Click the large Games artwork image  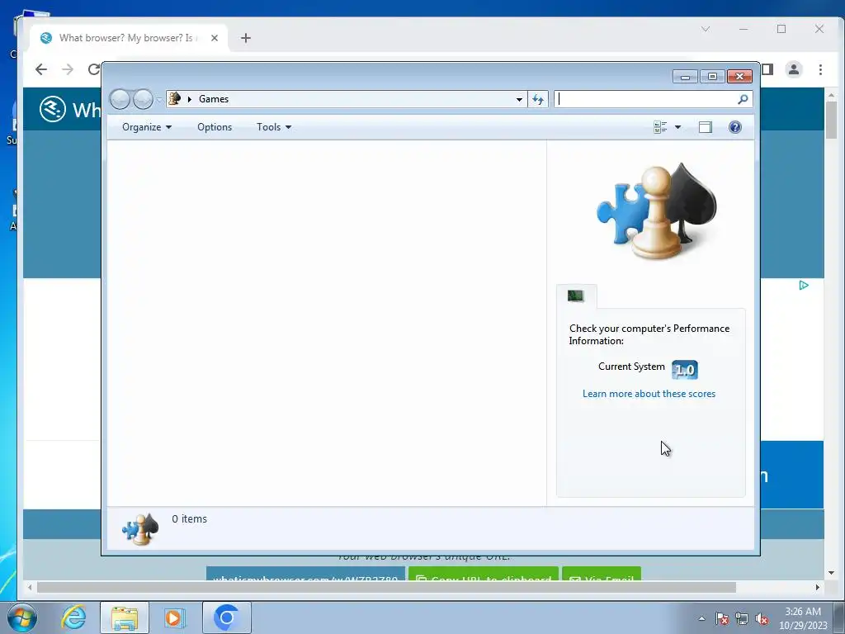tap(656, 211)
